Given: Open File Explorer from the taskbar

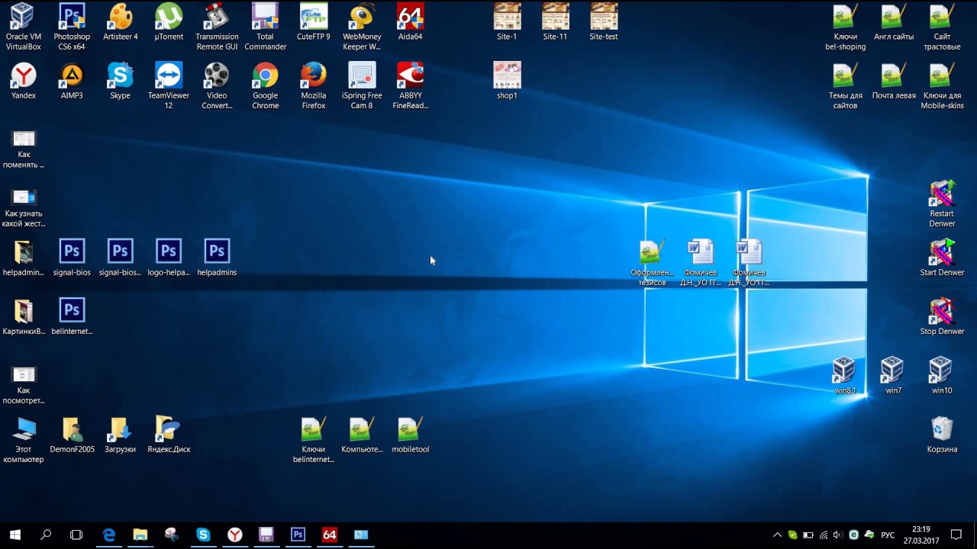Looking at the screenshot, I should tap(140, 535).
